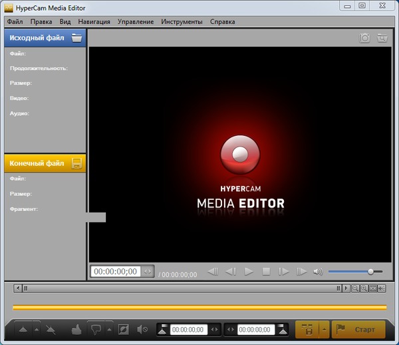Toggle the volume speaker icon near slider

(x=318, y=271)
